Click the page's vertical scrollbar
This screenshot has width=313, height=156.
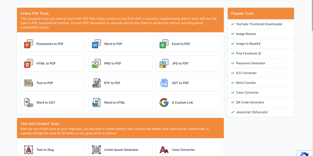(x=311, y=15)
